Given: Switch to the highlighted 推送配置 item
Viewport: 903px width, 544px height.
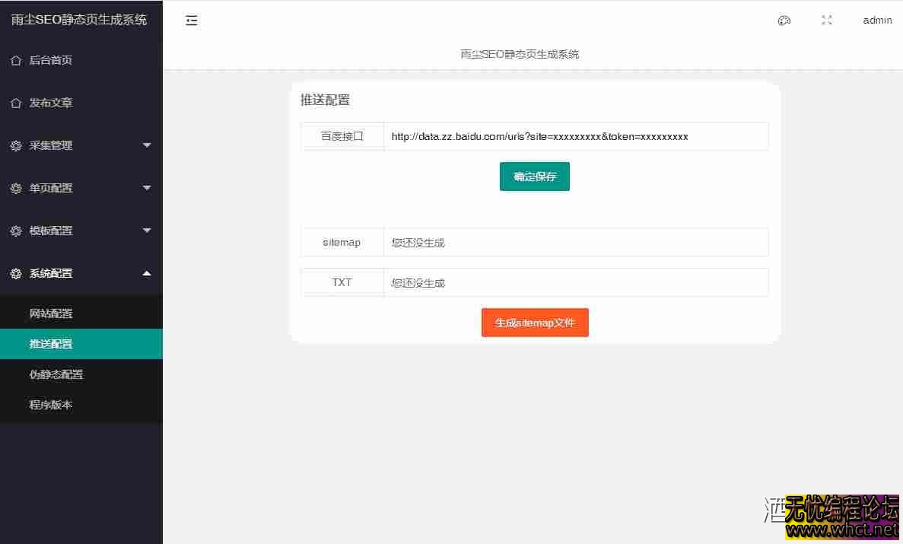Looking at the screenshot, I should click(51, 343).
